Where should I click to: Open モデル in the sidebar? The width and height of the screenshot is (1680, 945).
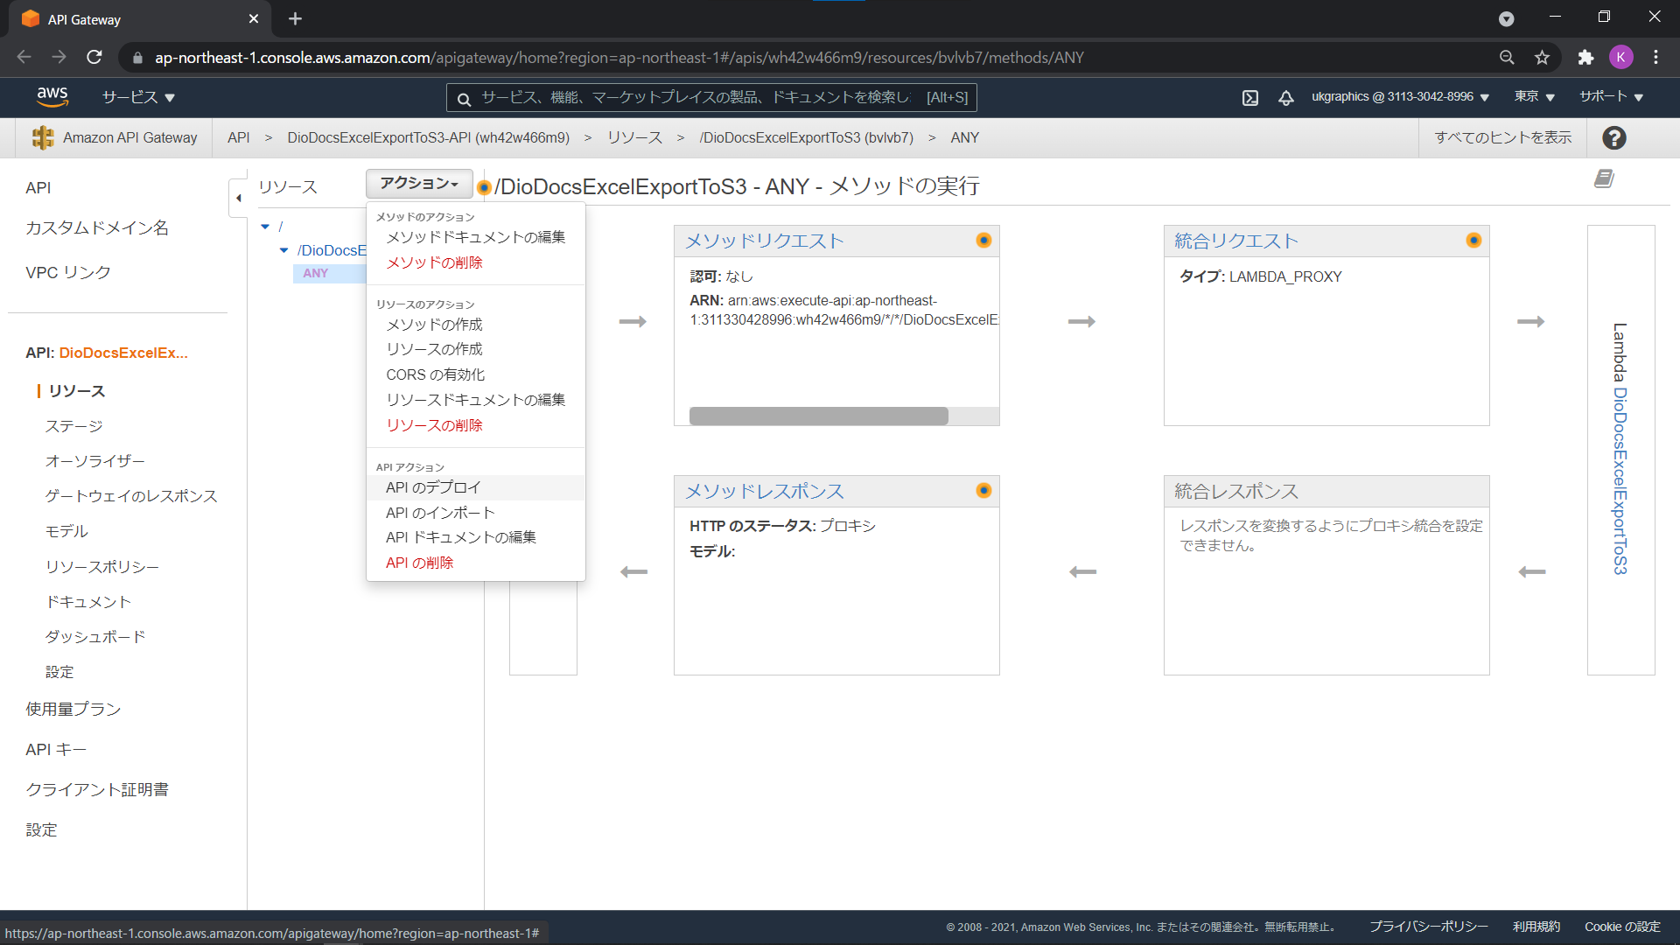[x=66, y=531]
